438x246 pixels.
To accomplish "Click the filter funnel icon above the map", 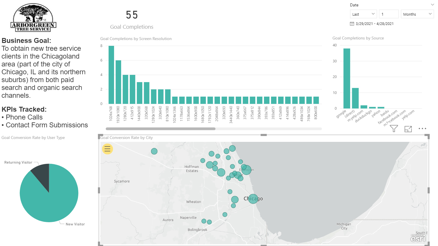I will [394, 129].
